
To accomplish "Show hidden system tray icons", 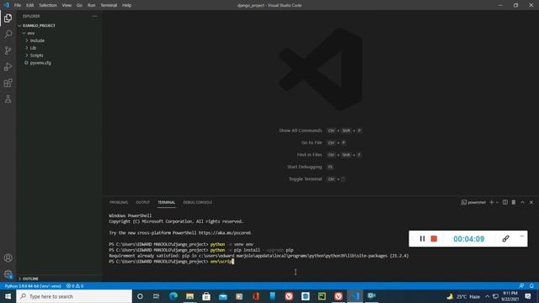I will pyautogui.click(x=487, y=296).
